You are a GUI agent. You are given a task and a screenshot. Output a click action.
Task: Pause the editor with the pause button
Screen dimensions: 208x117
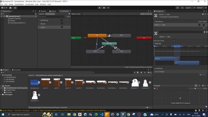(x=104, y=8)
